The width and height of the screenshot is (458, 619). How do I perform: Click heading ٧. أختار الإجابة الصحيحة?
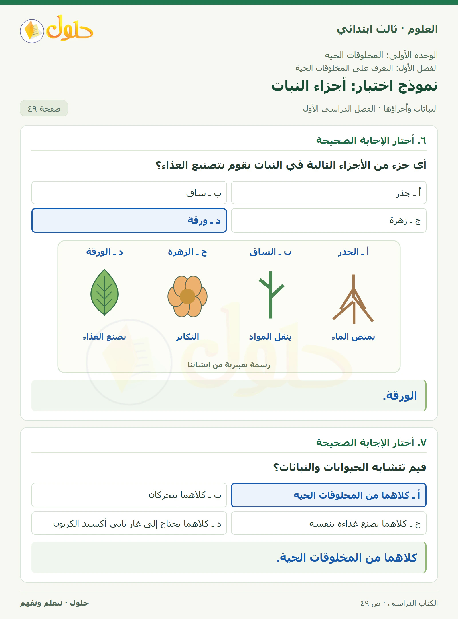pyautogui.click(x=371, y=443)
